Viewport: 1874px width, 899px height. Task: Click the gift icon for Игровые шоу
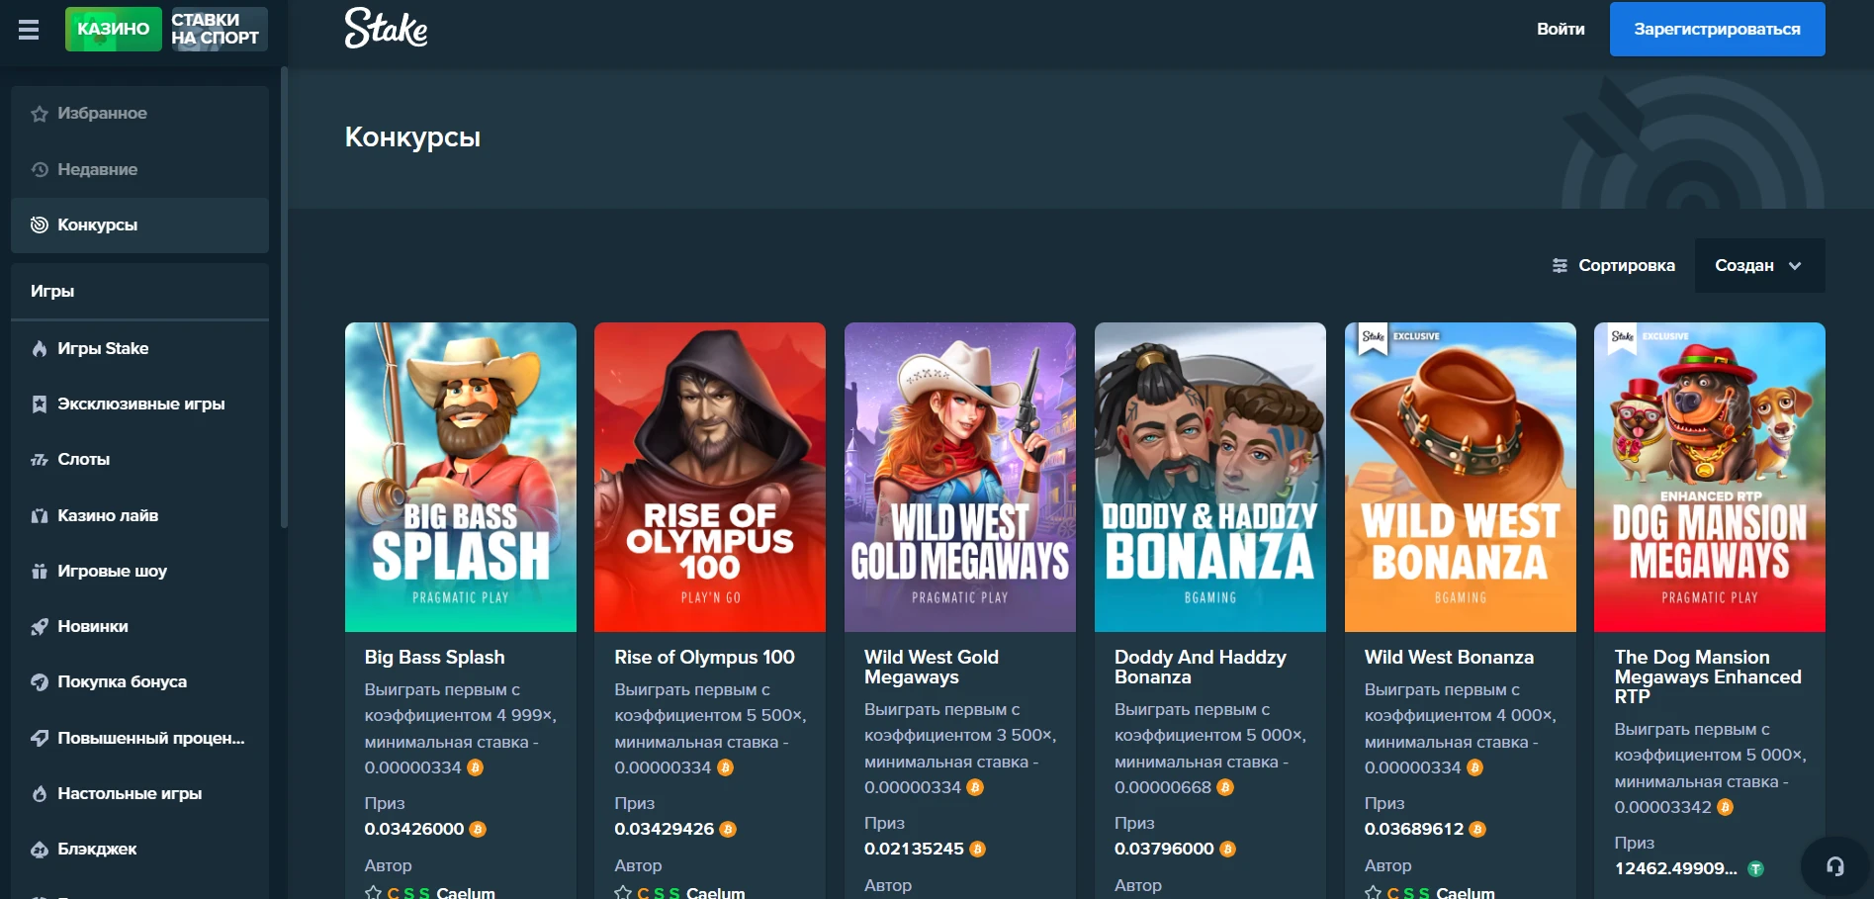pyautogui.click(x=40, y=571)
